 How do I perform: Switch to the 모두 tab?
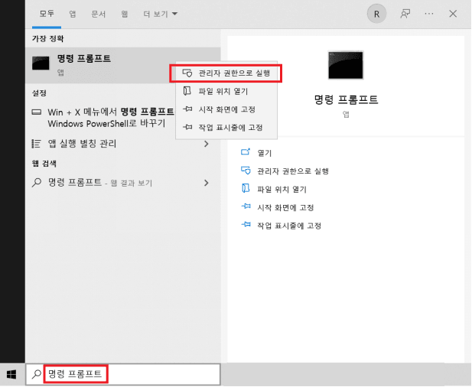(x=47, y=14)
